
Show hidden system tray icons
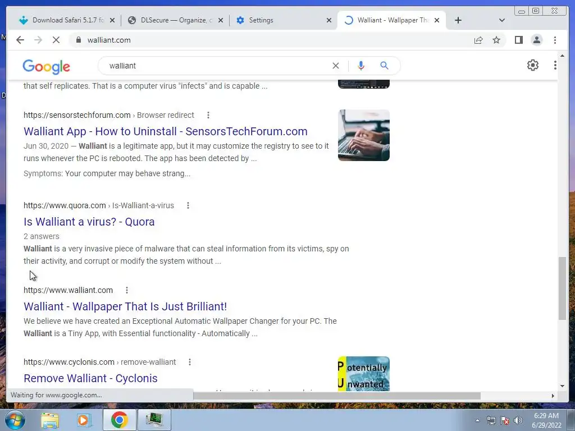(477, 420)
